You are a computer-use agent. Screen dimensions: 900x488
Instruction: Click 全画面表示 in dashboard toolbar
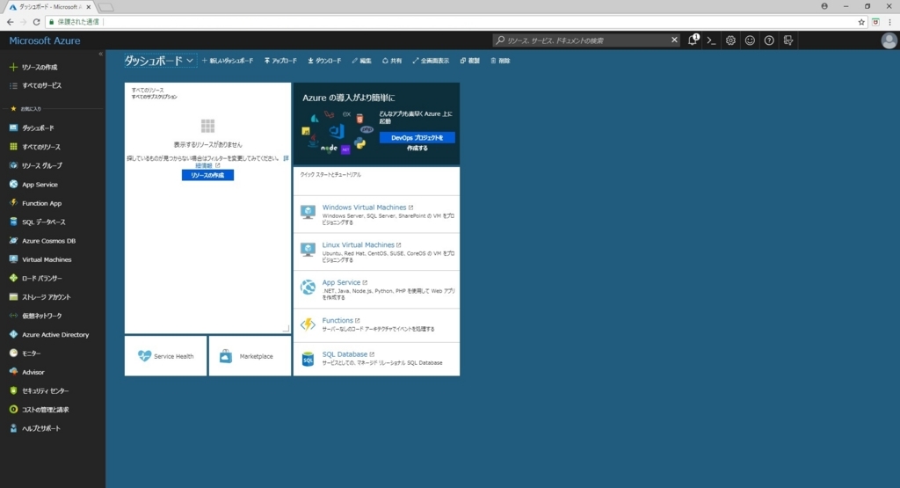431,61
